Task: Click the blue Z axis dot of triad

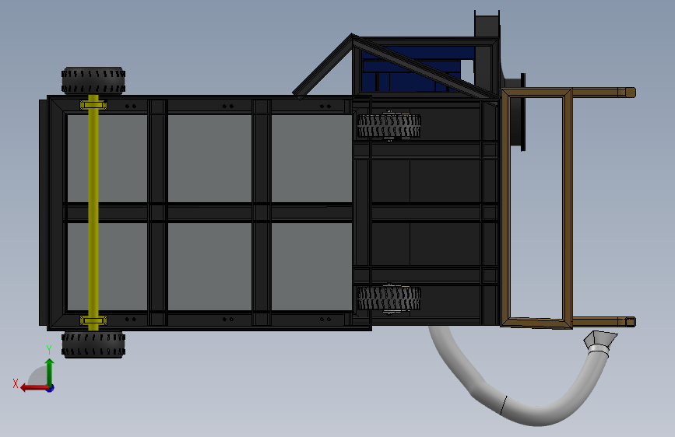Action: point(51,388)
